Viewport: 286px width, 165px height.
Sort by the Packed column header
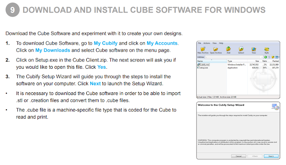274,61
